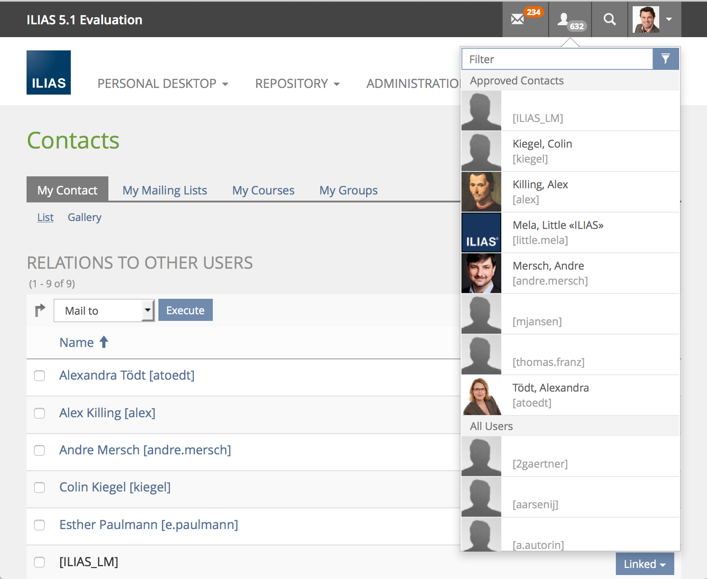Apply filter using the funnel icon

pyautogui.click(x=665, y=59)
